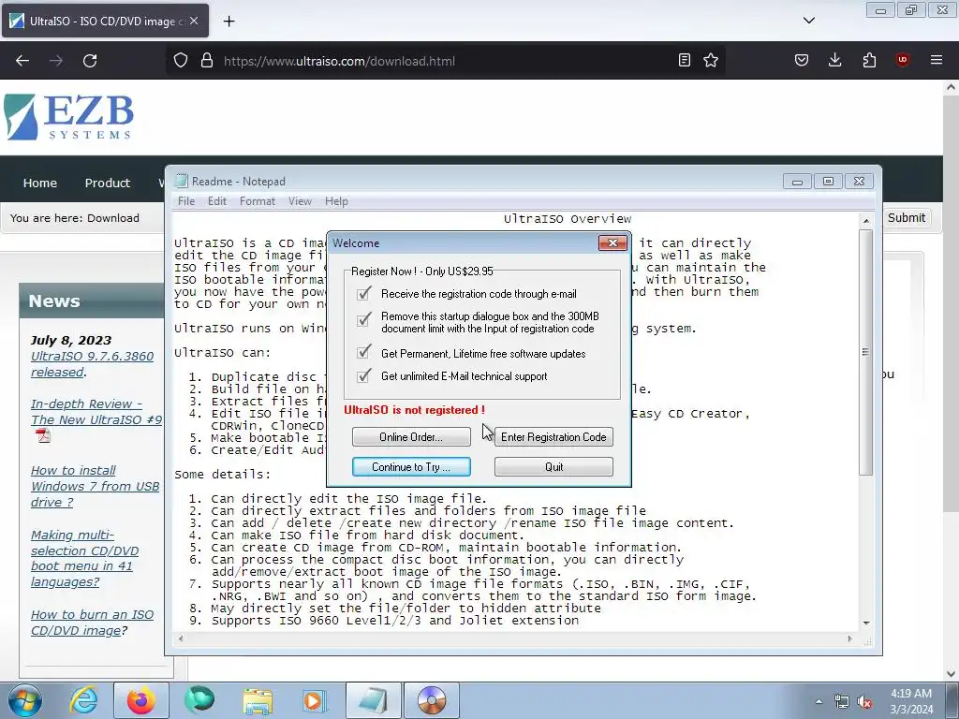
Task: Click the 'UltraISO is not registered !' text
Action: [x=414, y=410]
